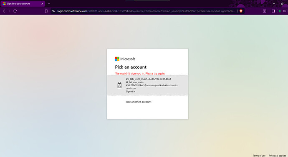Click the work account badge icon

point(119,85)
